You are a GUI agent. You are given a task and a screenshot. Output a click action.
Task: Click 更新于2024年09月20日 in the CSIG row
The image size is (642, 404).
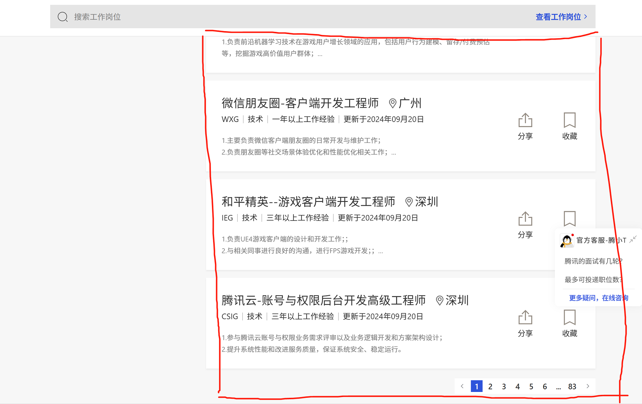click(383, 316)
